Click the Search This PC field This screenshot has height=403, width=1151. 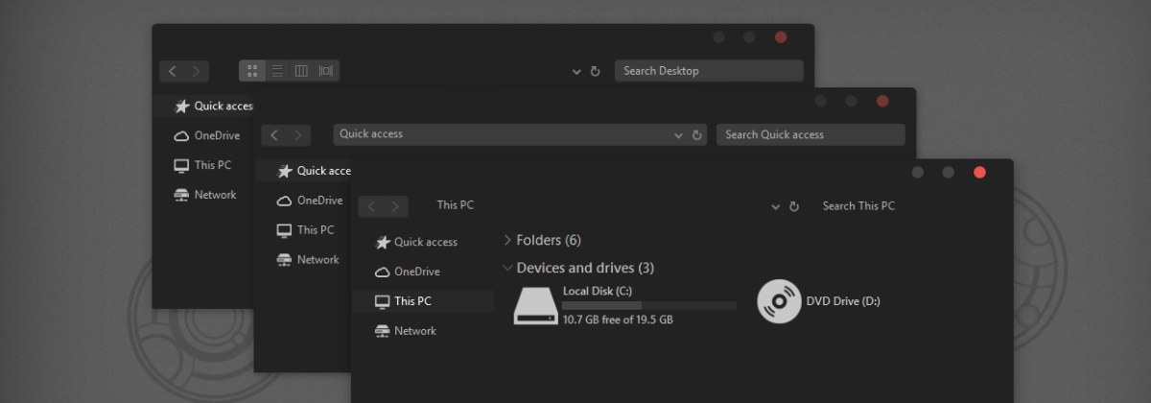click(x=858, y=205)
